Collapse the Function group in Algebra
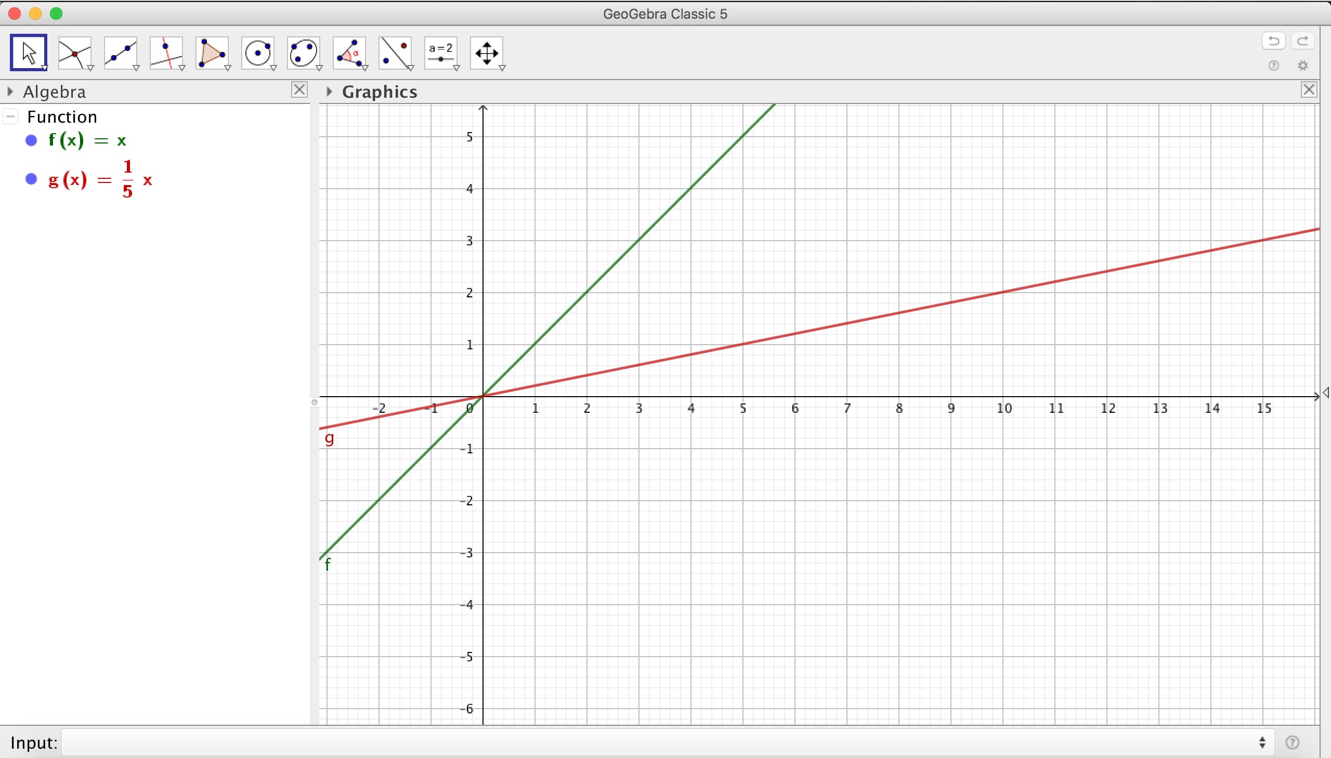The image size is (1331, 758). [x=10, y=116]
